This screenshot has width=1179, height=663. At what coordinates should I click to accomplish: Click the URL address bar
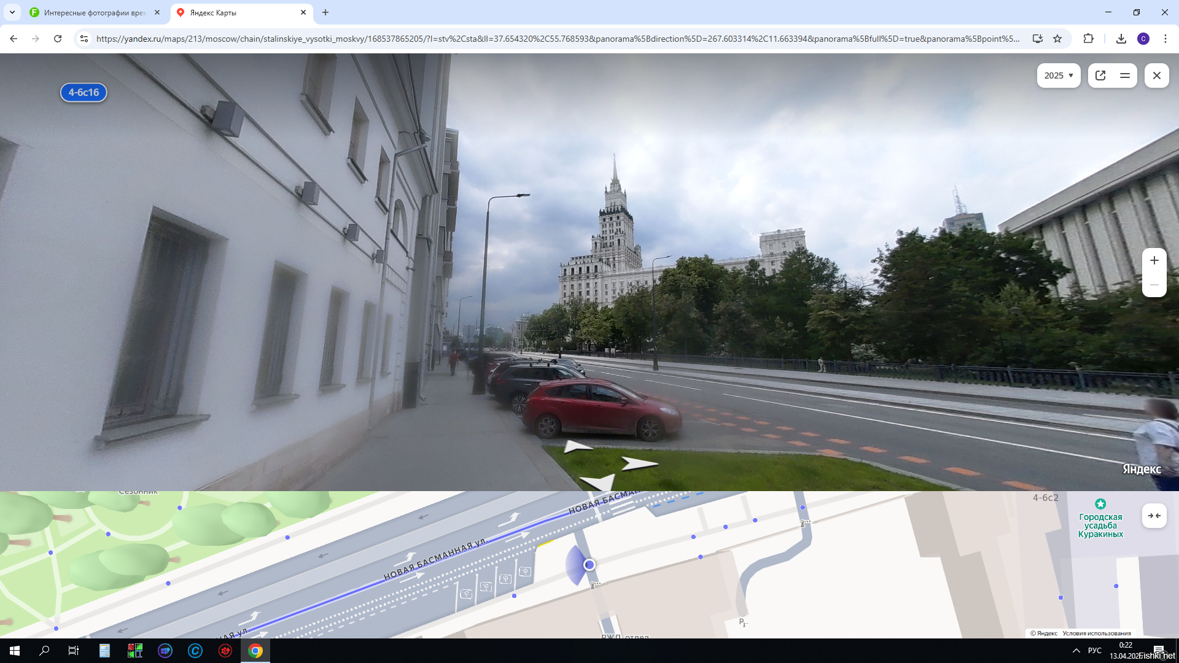tap(553, 39)
